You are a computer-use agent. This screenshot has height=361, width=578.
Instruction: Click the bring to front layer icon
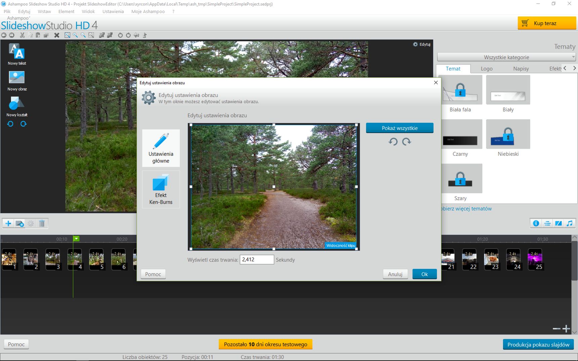click(102, 35)
